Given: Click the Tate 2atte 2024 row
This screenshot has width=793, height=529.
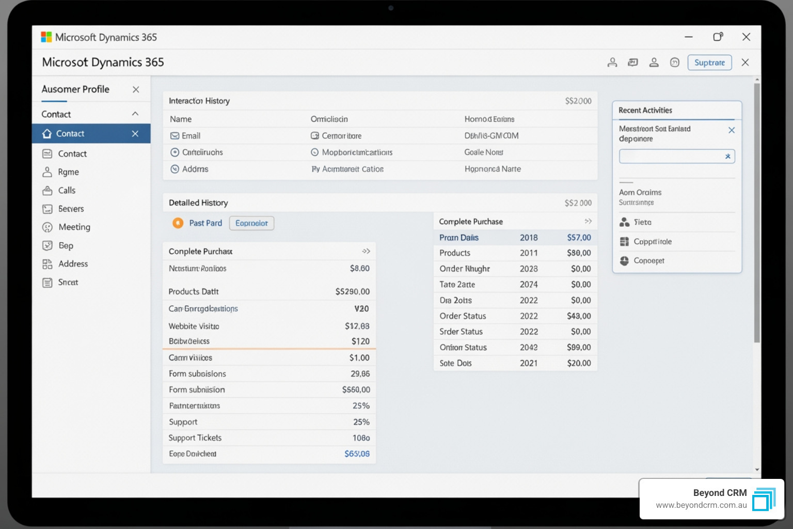Looking at the screenshot, I should [515, 285].
